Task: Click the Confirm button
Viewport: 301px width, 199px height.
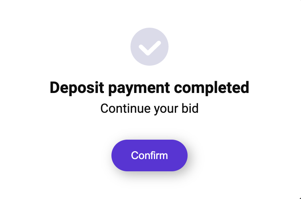Action: pos(150,155)
